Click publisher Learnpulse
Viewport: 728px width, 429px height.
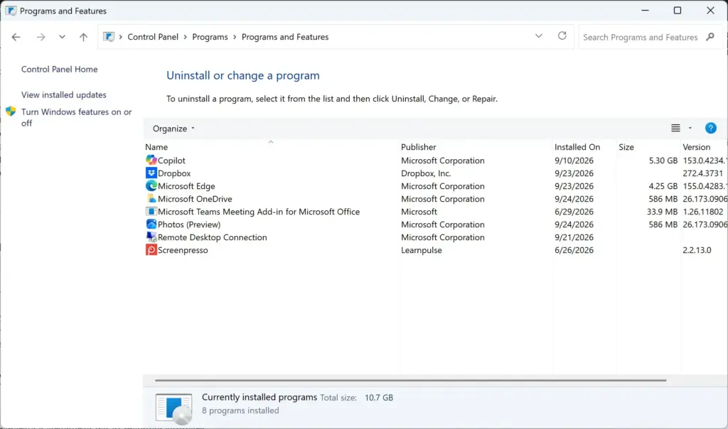421,250
